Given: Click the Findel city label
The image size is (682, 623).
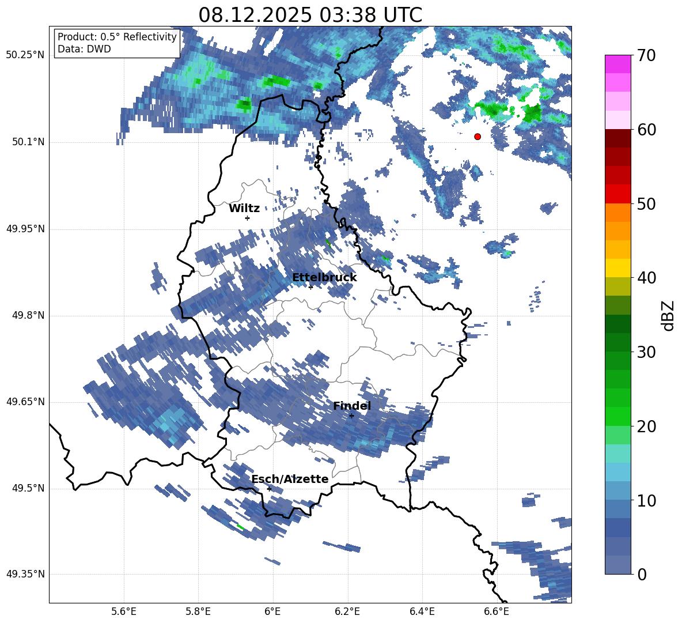Looking at the screenshot, I should 352,406.
